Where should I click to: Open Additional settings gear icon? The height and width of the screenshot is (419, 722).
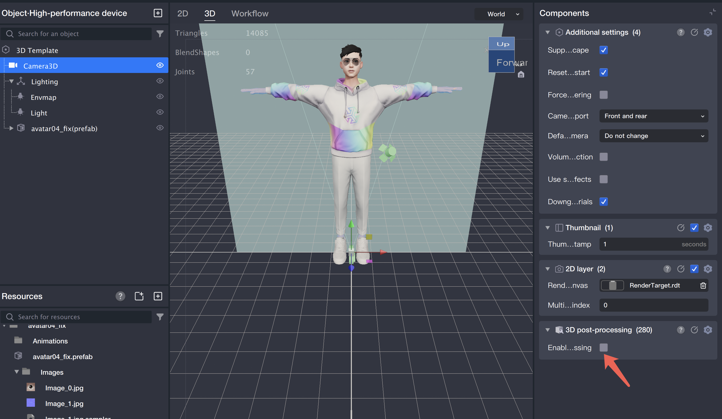click(x=708, y=32)
